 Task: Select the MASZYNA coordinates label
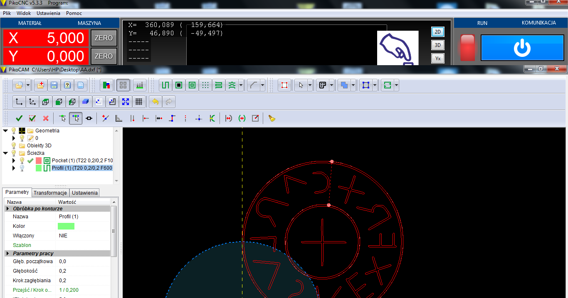[x=89, y=23]
